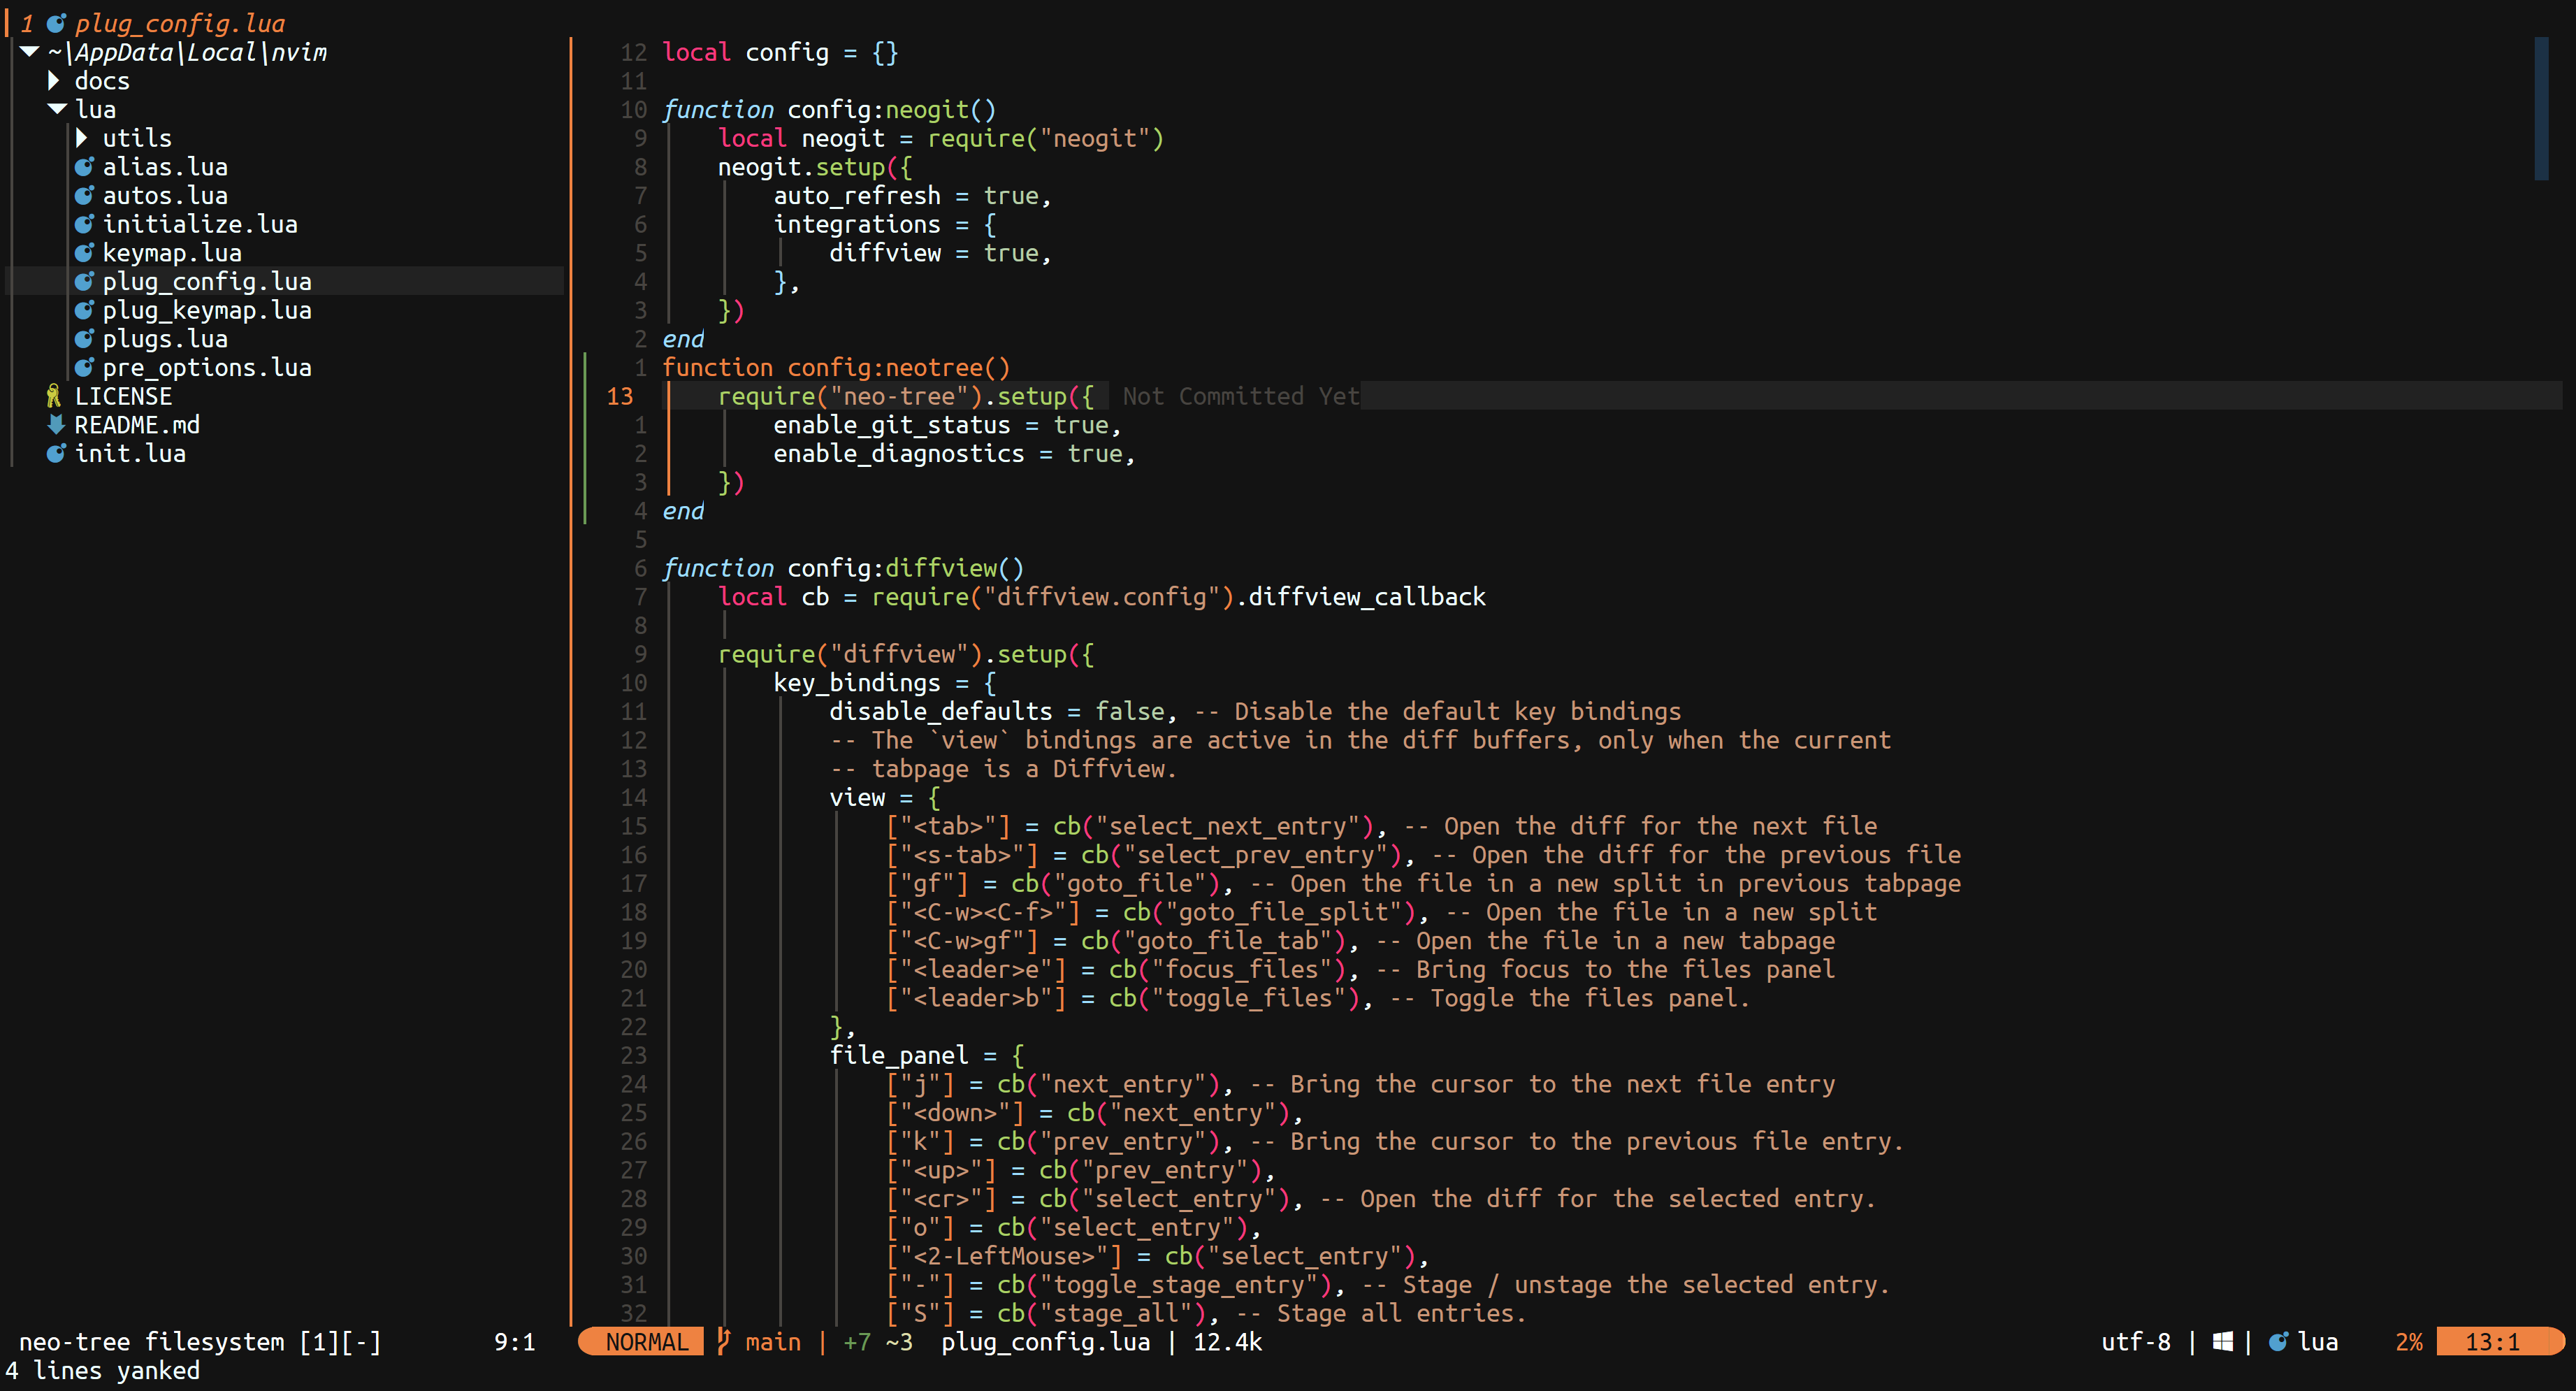Click the 12.4k file size label
The image size is (2576, 1391).
pyautogui.click(x=1227, y=1342)
